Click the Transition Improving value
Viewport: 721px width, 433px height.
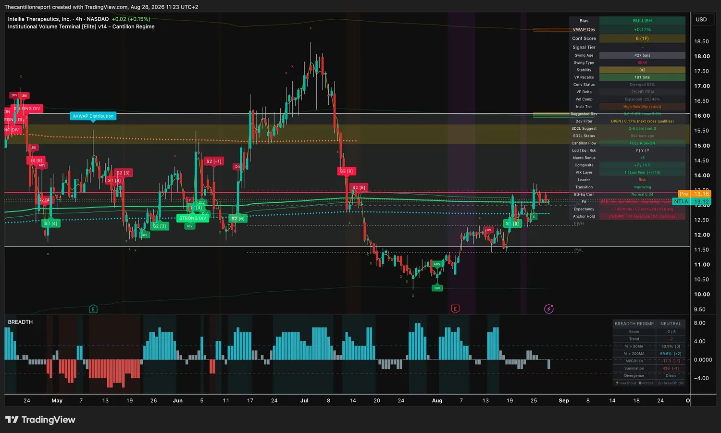coord(642,187)
